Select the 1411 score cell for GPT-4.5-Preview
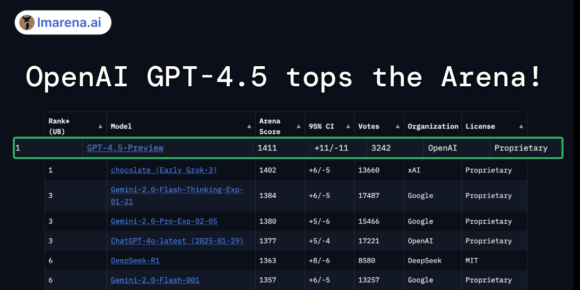This screenshot has height=290, width=580. [267, 148]
